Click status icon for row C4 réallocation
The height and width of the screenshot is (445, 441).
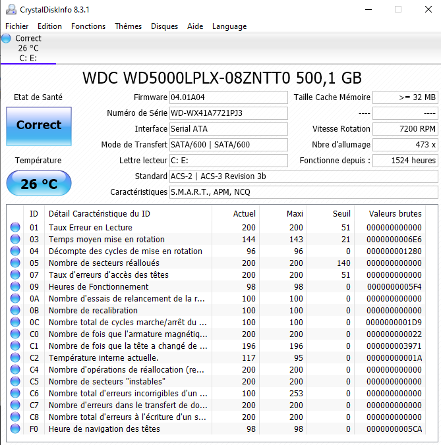click(15, 369)
